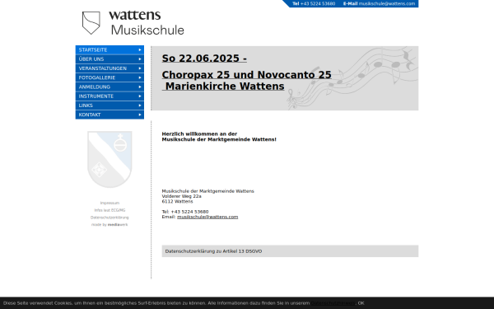Click the header phone number +43 5224 53680
Screen dimensions: 494x309
[x=318, y=4]
